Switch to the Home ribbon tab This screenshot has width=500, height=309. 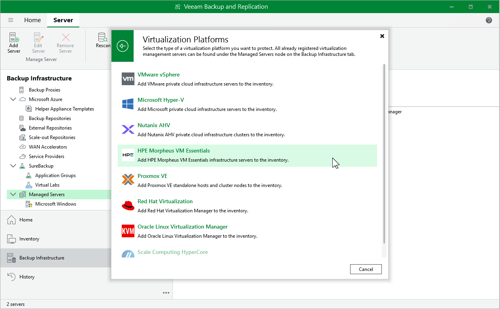[33, 20]
